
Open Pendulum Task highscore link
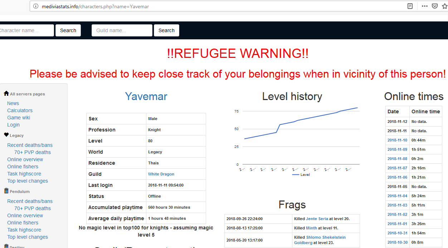(x=24, y=230)
